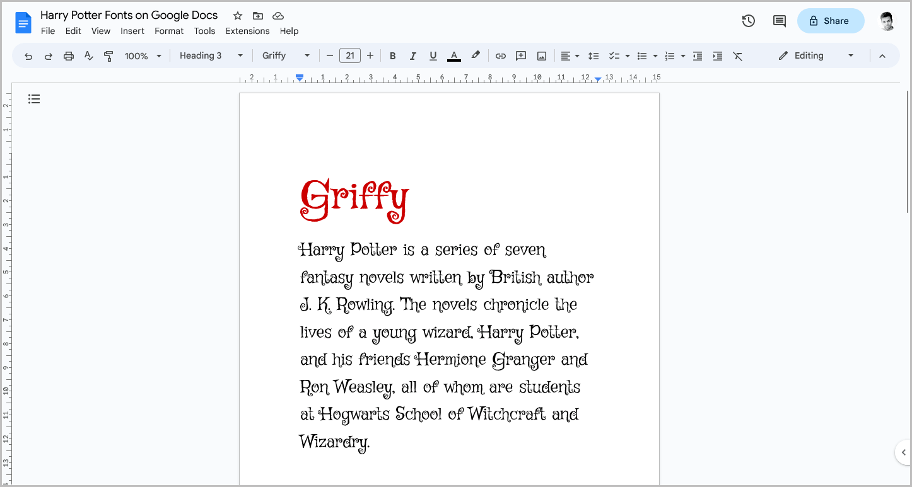912x487 pixels.
Task: Open the Heading 3 style dropdown
Action: (x=210, y=55)
